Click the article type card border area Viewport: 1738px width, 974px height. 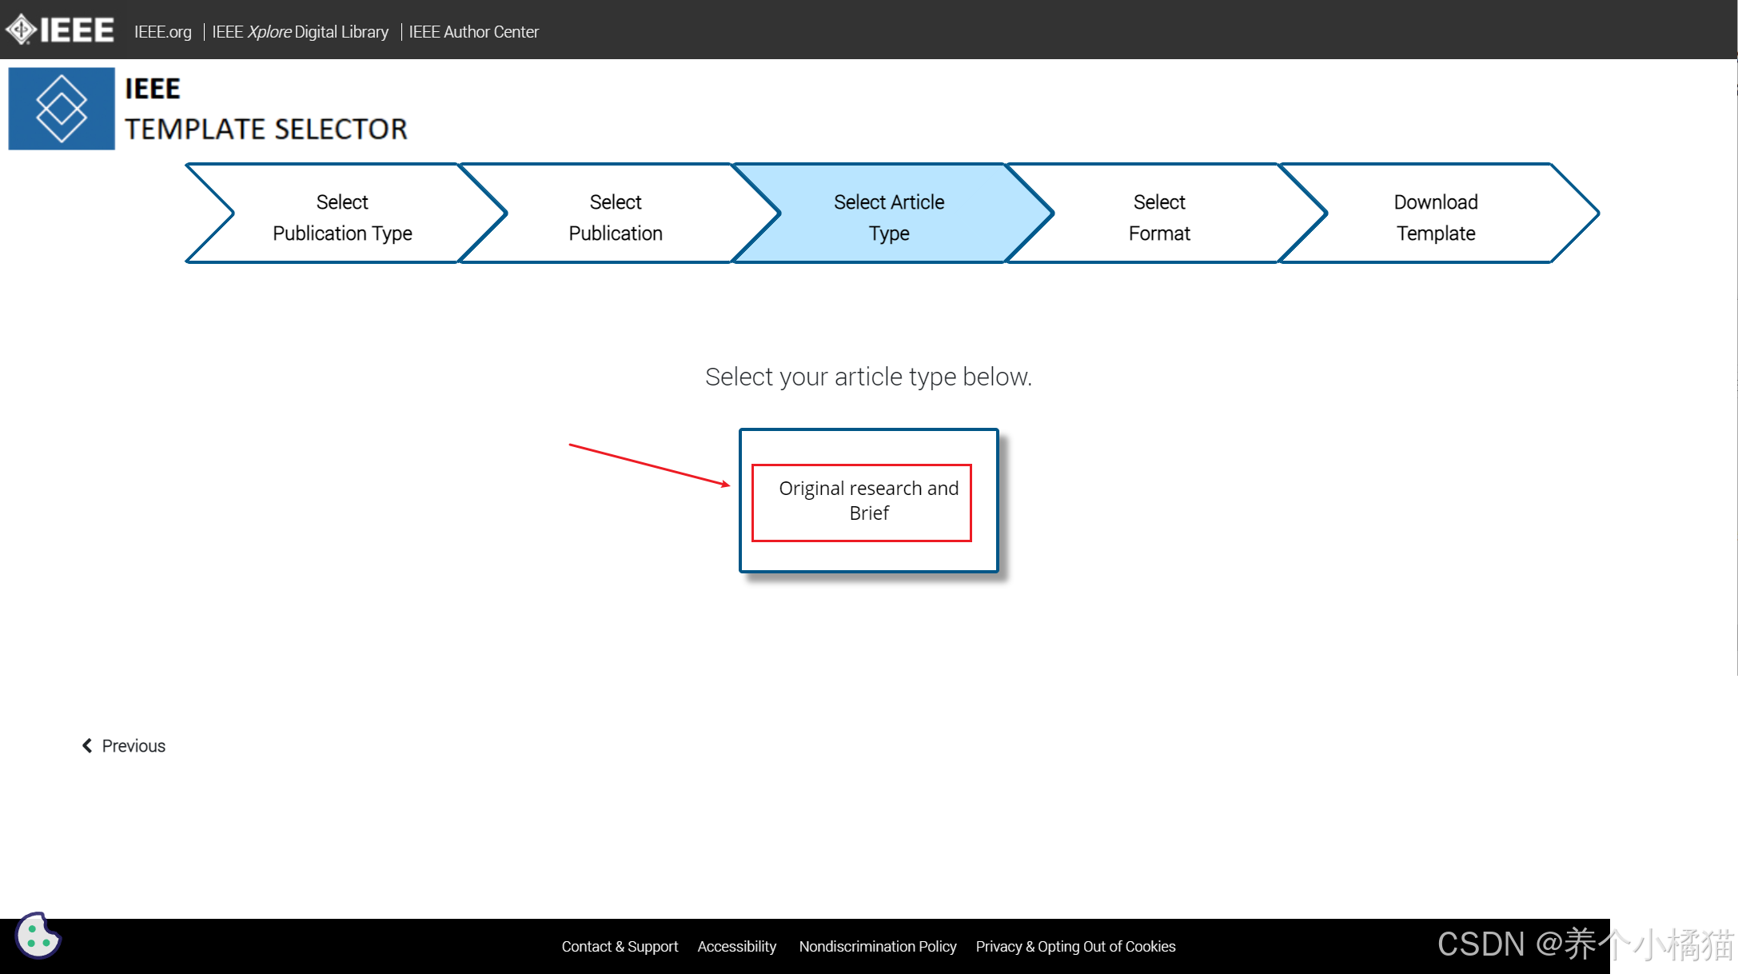tap(868, 558)
